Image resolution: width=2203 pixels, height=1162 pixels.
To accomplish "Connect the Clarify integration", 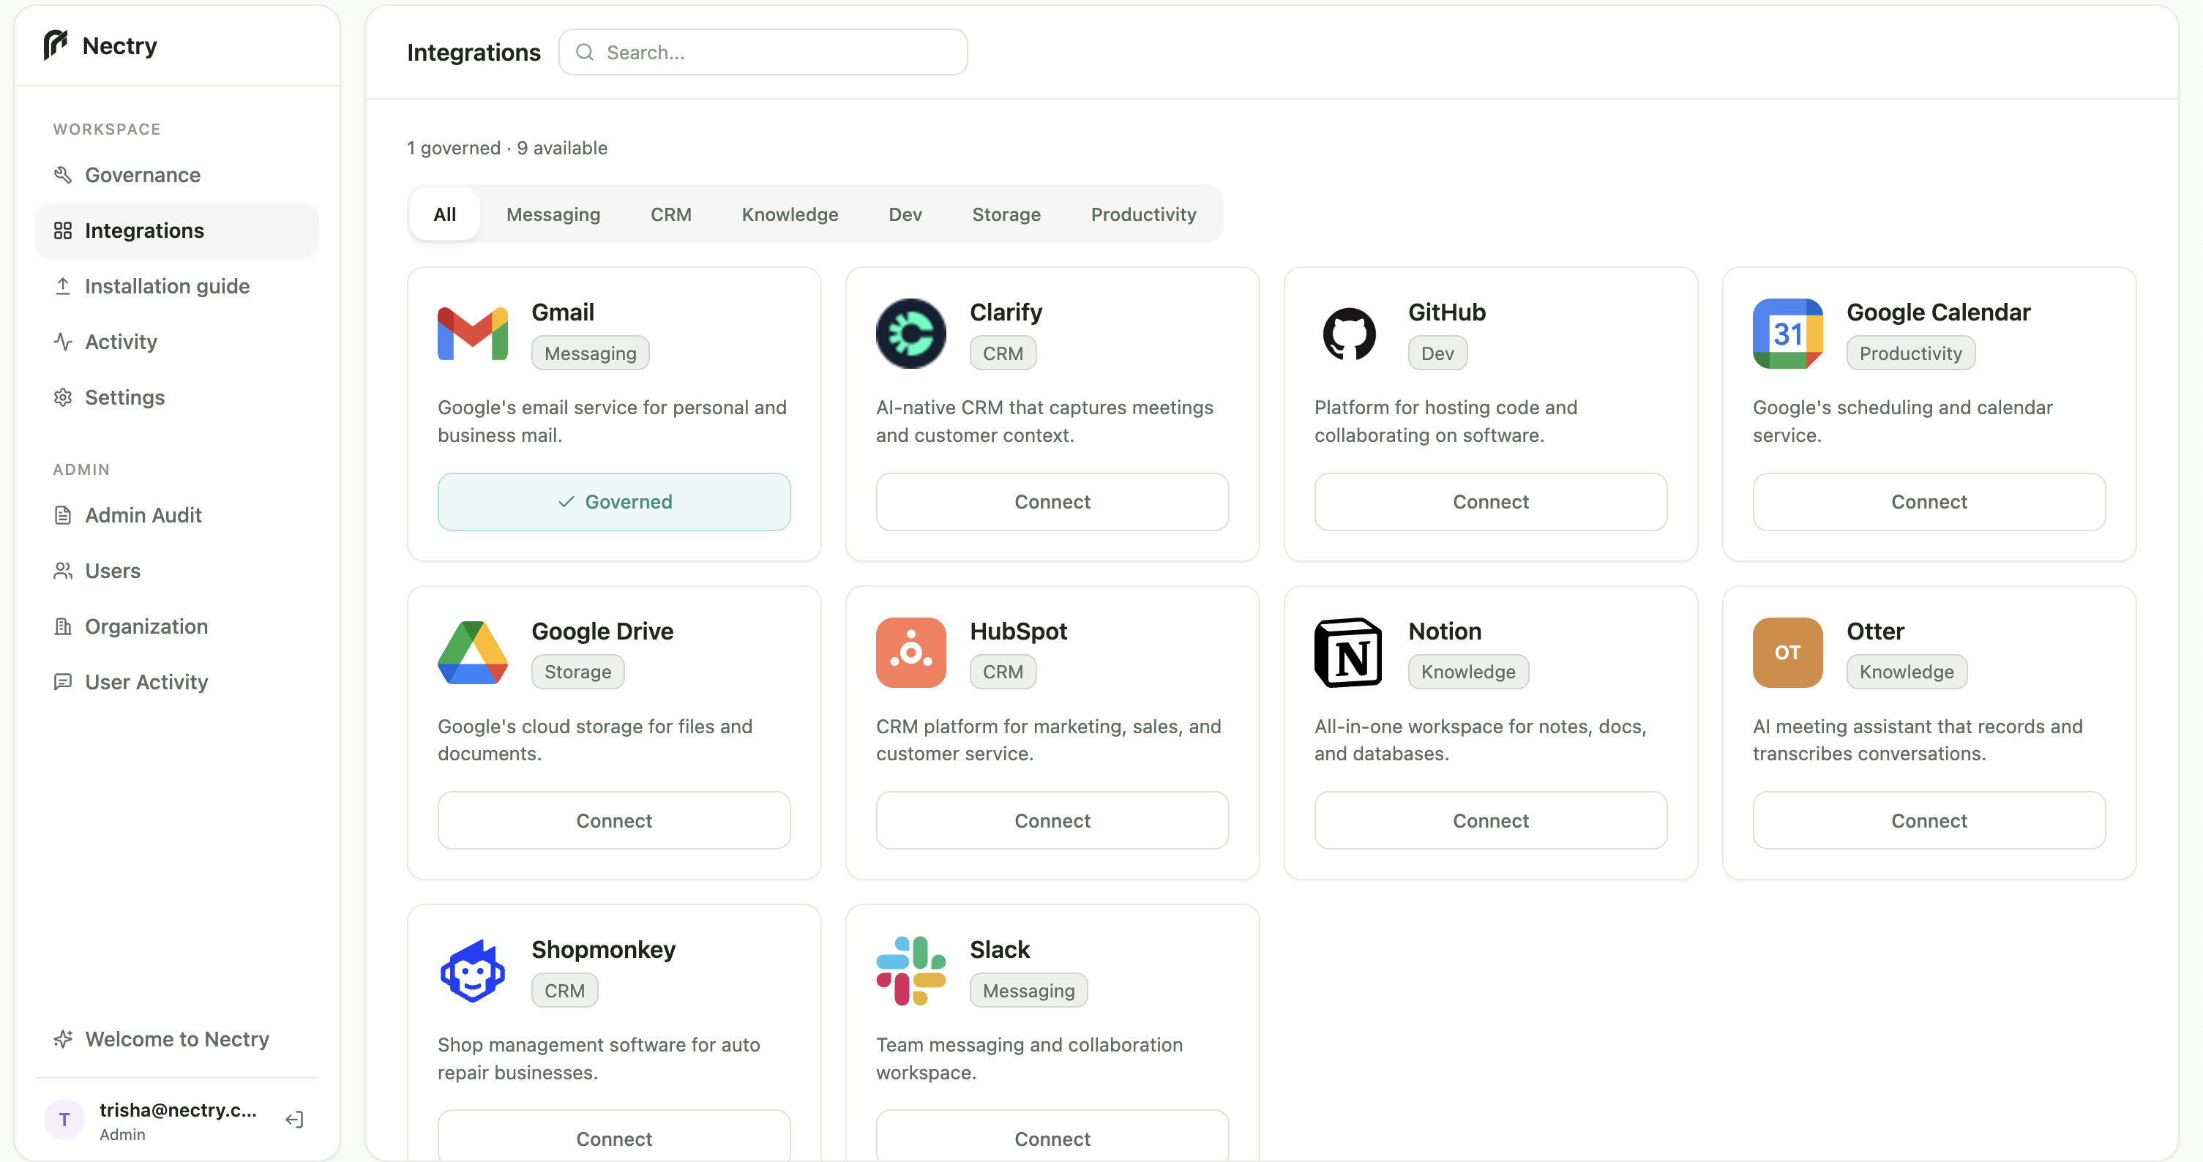I will pyautogui.click(x=1052, y=501).
